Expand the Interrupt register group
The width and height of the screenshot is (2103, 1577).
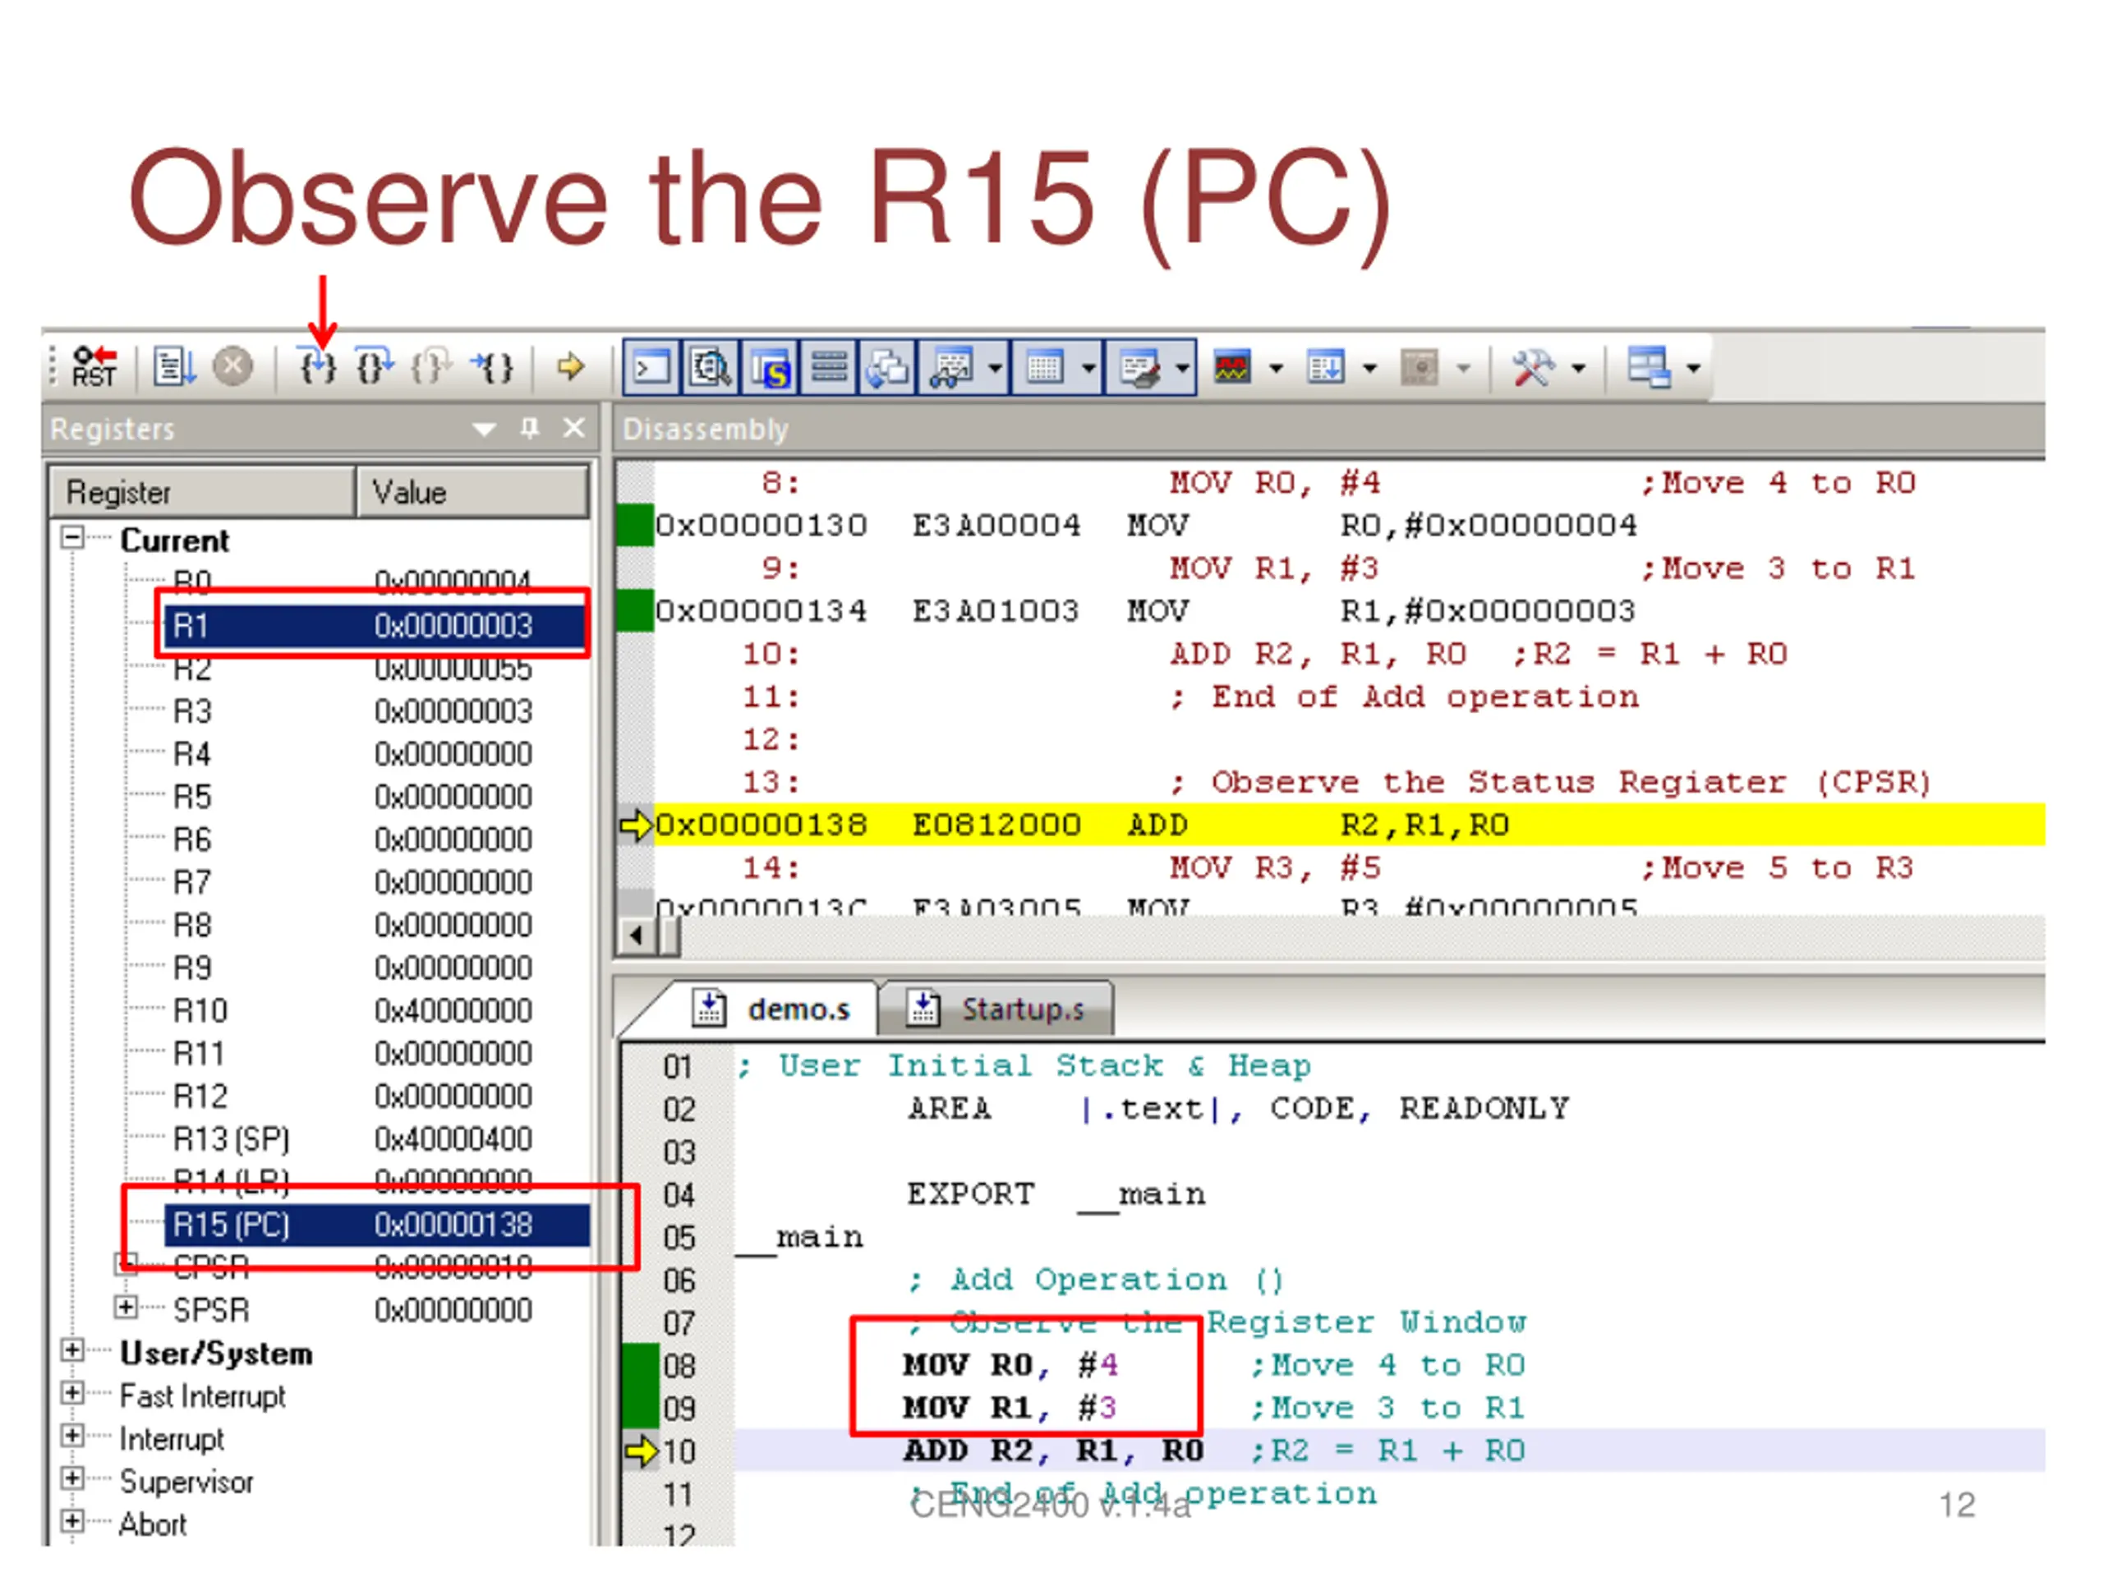(x=72, y=1436)
